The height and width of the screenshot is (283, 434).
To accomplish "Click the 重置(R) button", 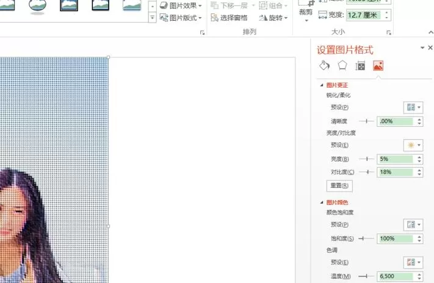I will click(x=339, y=185).
